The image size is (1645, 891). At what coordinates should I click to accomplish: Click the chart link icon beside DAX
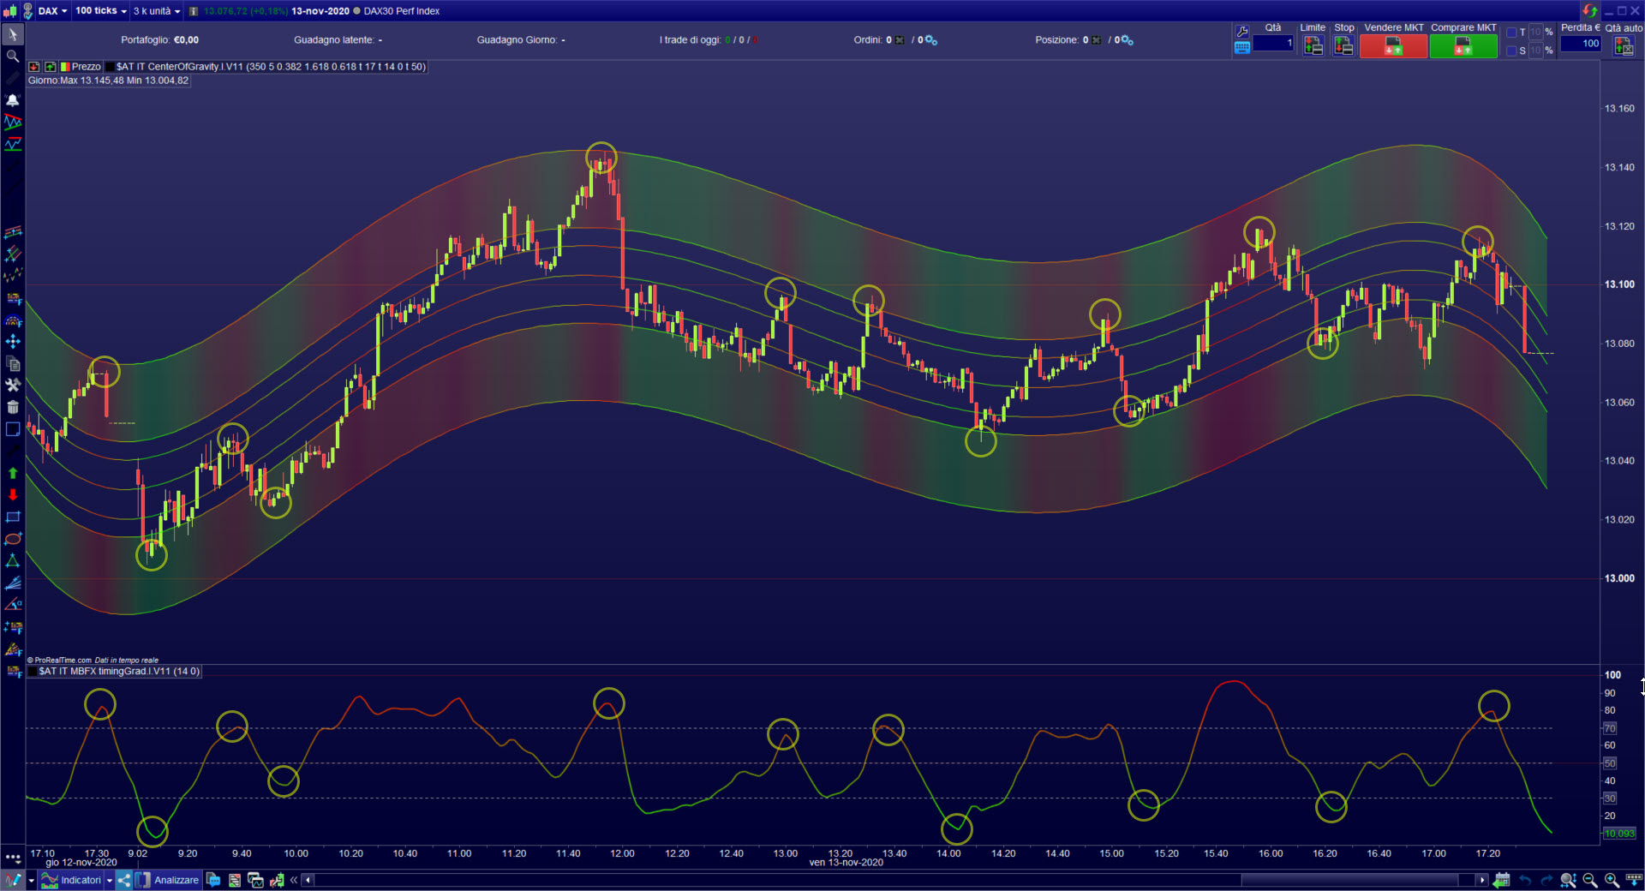(27, 11)
